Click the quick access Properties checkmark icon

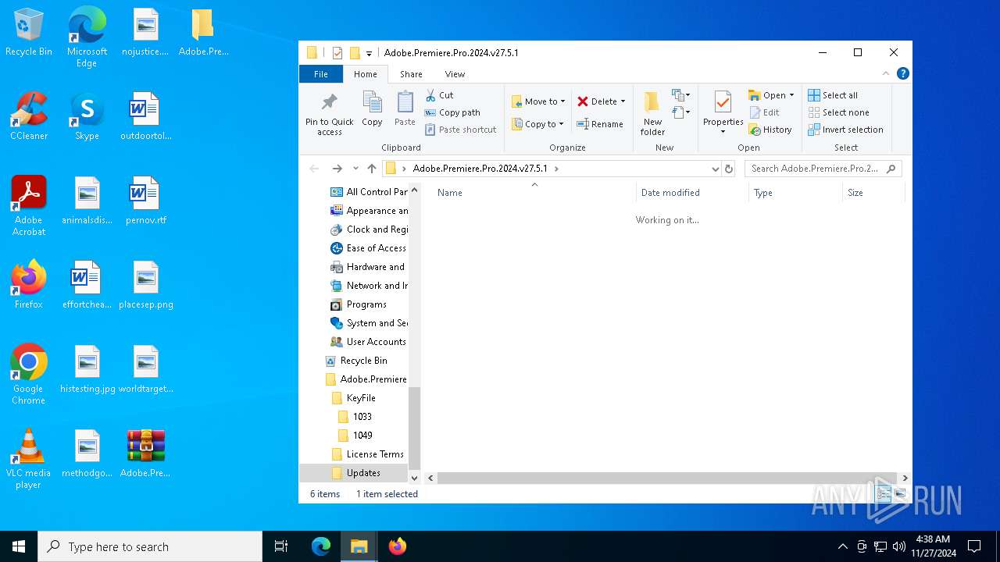click(x=337, y=53)
